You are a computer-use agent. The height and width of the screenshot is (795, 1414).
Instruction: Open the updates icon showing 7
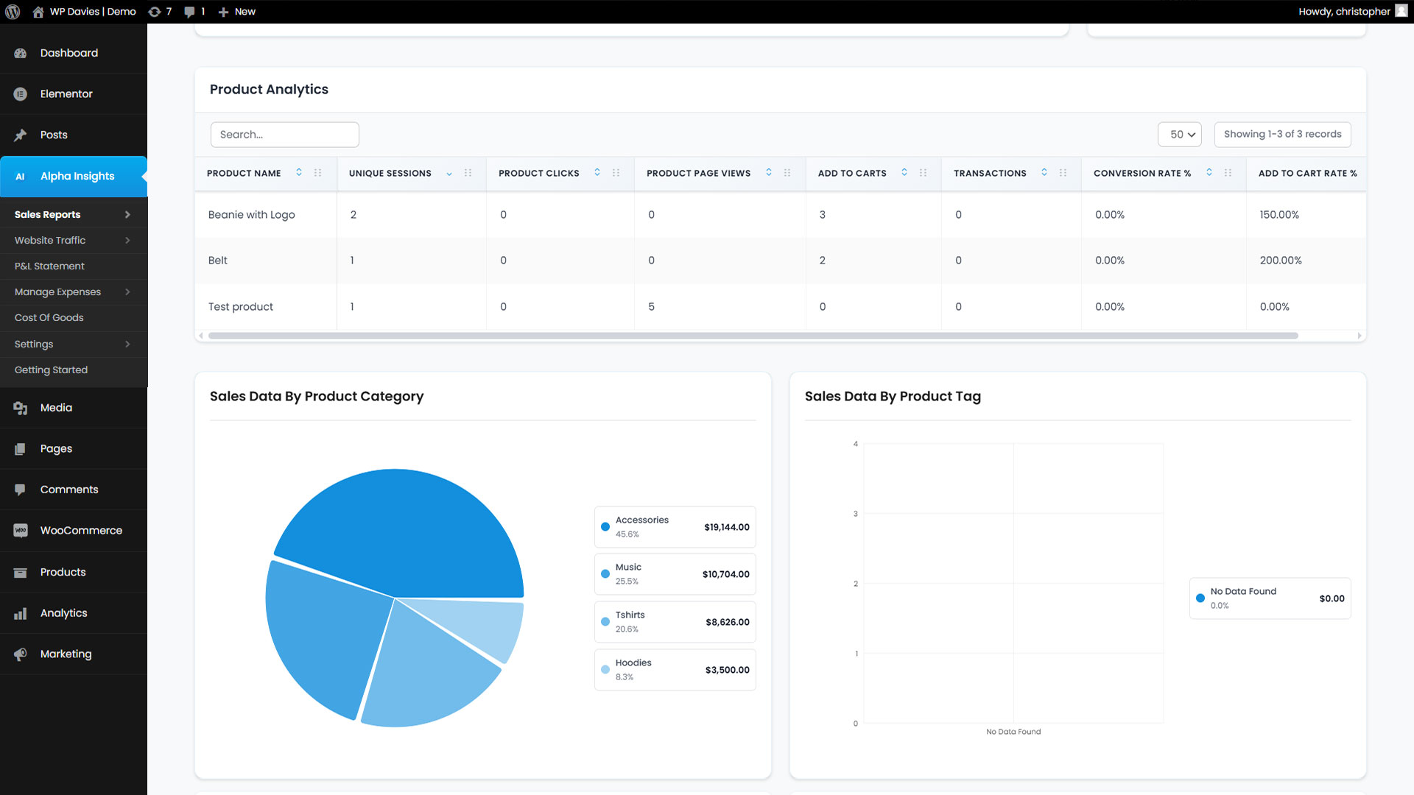pos(155,12)
